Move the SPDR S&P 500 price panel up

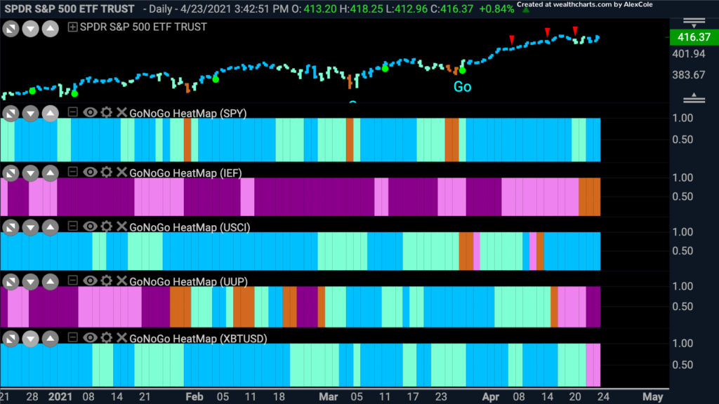(x=51, y=29)
